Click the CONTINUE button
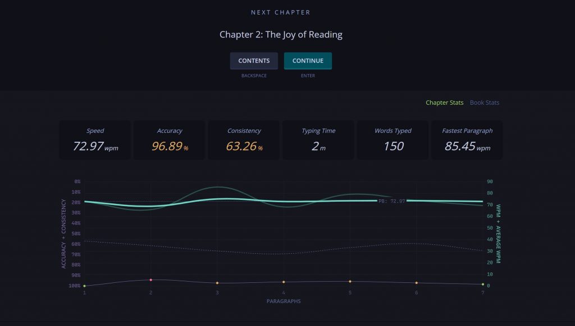 (308, 60)
